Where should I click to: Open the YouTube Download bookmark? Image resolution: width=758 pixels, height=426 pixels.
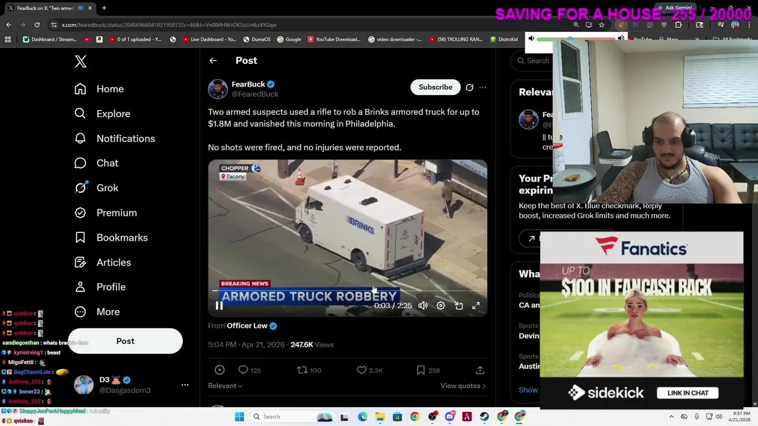point(334,40)
